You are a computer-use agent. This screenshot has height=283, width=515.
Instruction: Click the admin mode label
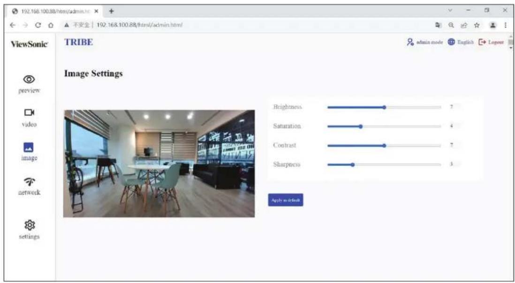pos(430,42)
